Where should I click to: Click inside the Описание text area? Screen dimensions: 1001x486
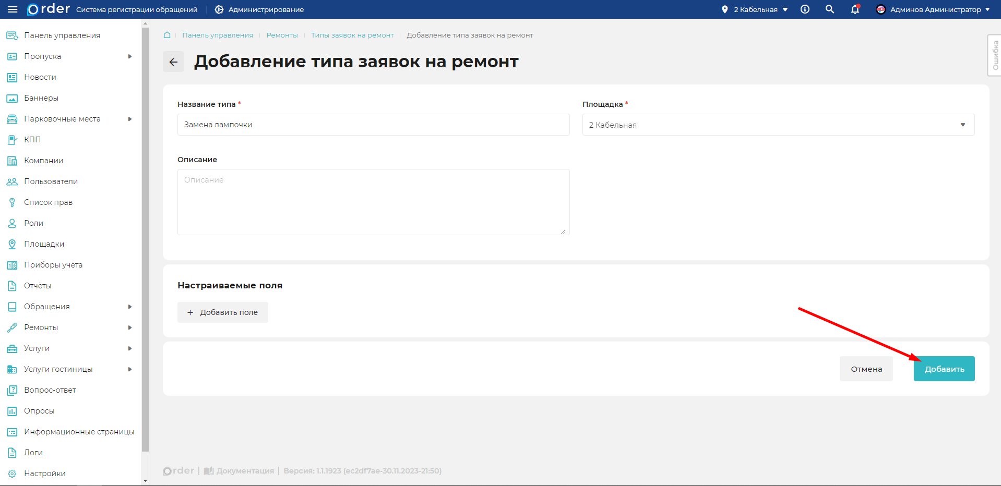coord(373,202)
